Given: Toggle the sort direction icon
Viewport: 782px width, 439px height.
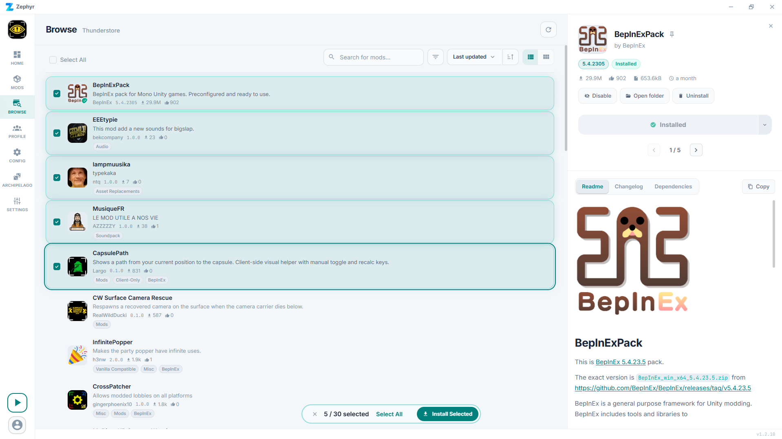Looking at the screenshot, I should click(510, 57).
